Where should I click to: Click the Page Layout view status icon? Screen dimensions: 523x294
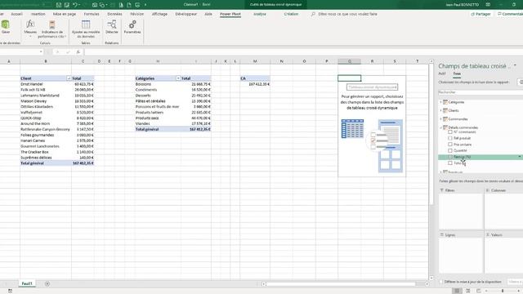pos(467,291)
